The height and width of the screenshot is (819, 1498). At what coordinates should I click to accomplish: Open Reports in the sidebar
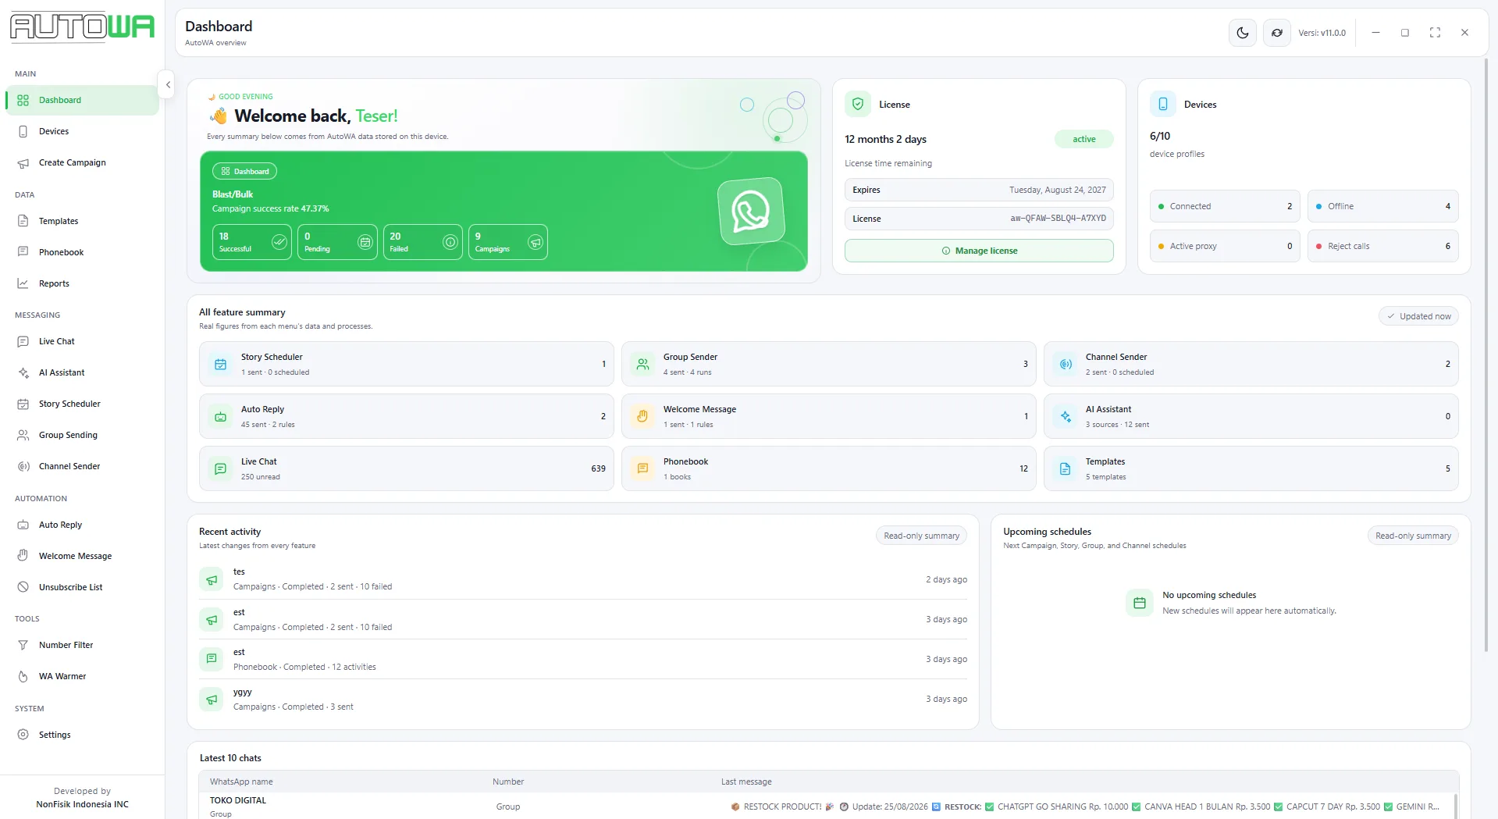(x=83, y=283)
